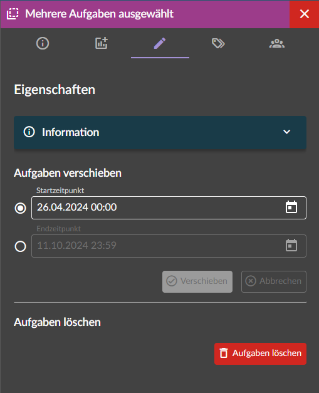The image size is (319, 393).
Task: Select the pencil edit tab
Action: 160,43
